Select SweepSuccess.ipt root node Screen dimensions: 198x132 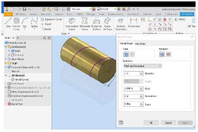coord(15,43)
